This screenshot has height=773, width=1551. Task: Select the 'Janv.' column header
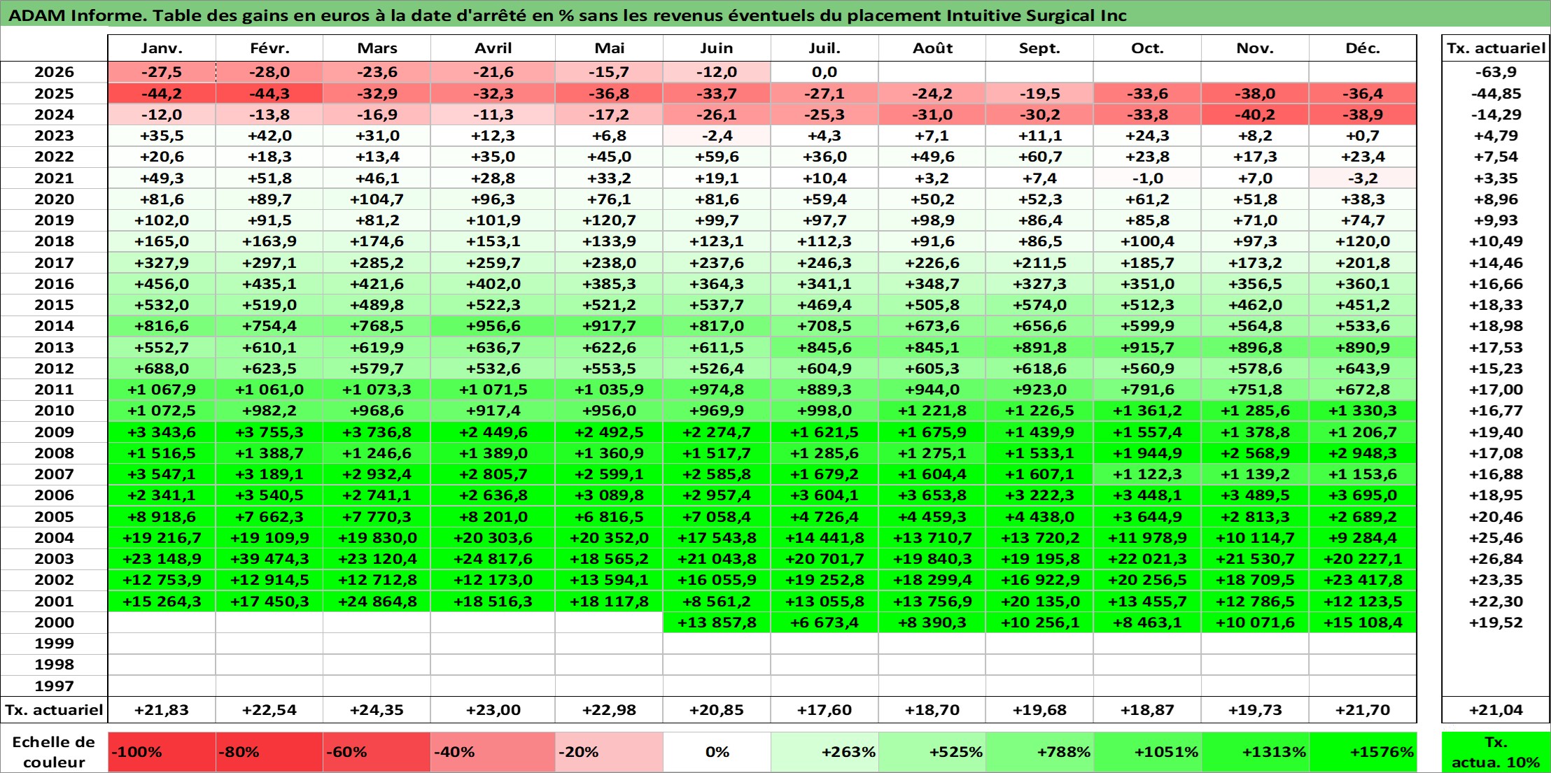pyautogui.click(x=162, y=48)
